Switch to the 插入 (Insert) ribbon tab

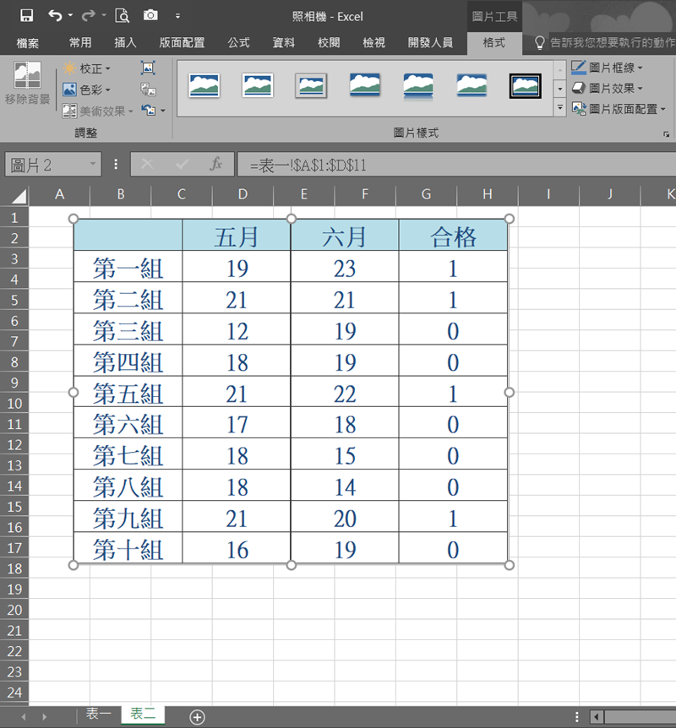(125, 42)
